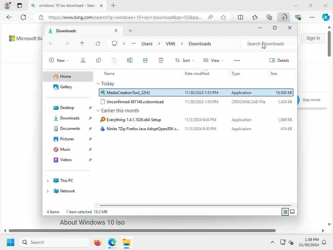Open Edge Favorites star-list icon
This screenshot has height=250, width=333.
(255, 17)
